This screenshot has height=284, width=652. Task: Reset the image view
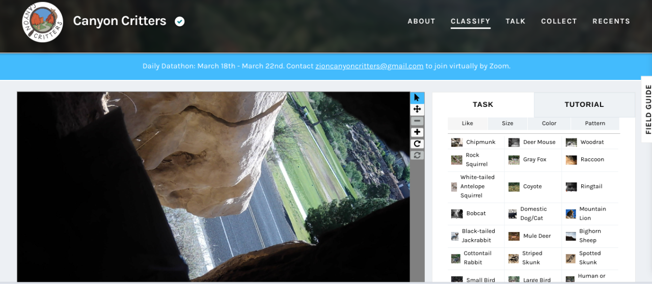[417, 155]
